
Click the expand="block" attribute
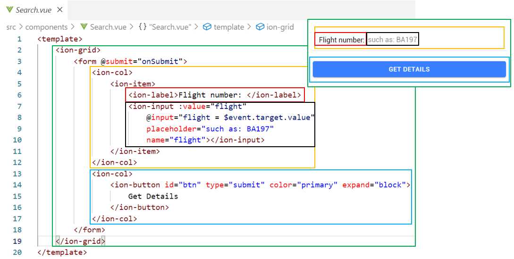pos(374,185)
